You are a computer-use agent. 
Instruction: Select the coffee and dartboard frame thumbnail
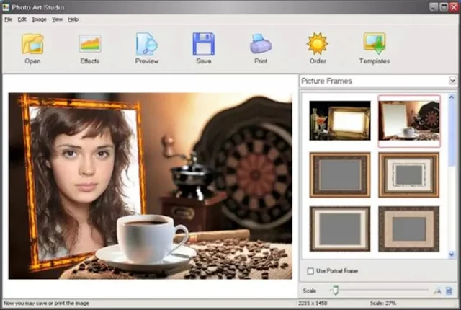[409, 120]
